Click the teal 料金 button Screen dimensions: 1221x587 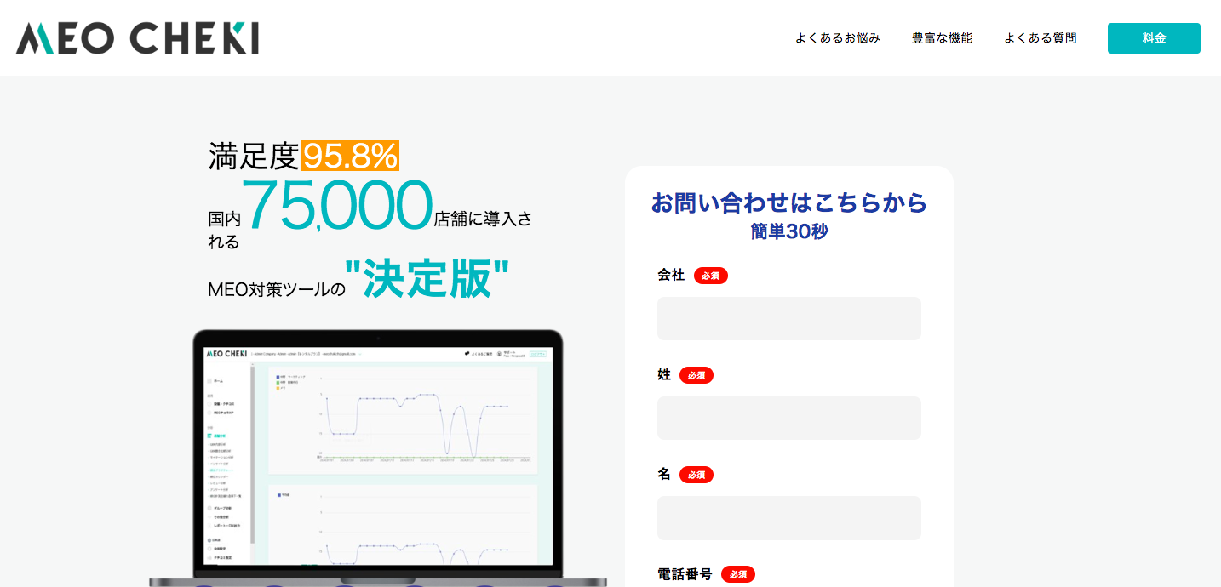coord(1154,38)
